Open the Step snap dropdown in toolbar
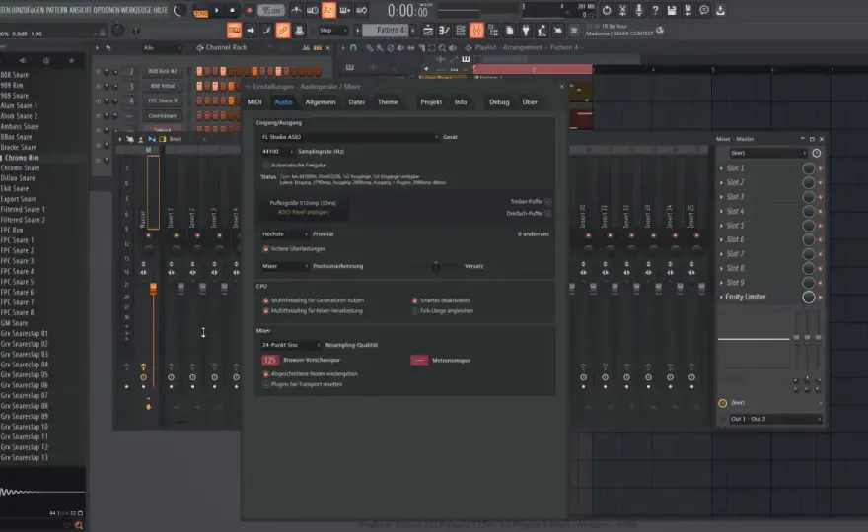This screenshot has width=868, height=532. pyautogui.click(x=333, y=31)
